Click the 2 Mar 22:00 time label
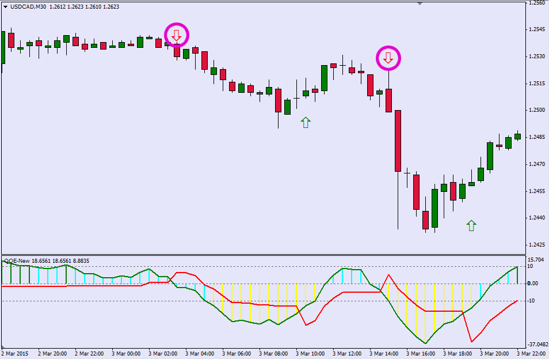Image resolution: width=549 pixels, height=359 pixels. pos(89,353)
